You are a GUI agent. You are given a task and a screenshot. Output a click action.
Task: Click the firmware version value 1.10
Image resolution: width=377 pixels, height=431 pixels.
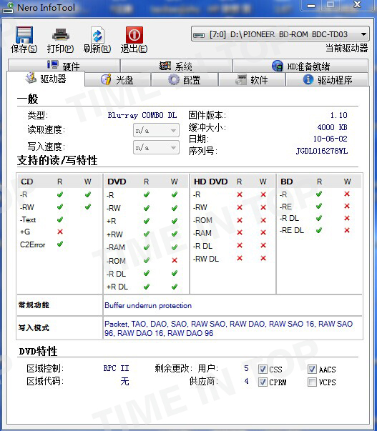point(339,115)
